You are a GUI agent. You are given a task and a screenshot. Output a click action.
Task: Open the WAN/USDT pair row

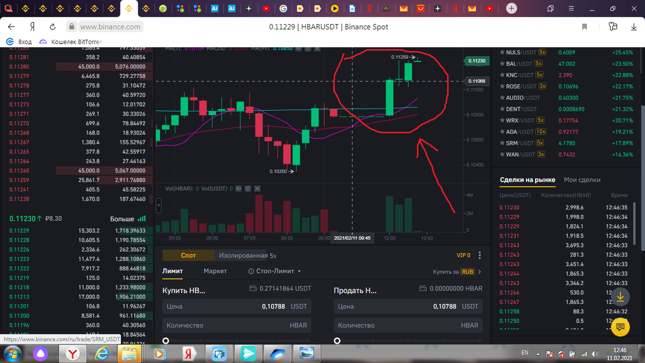pyautogui.click(x=567, y=154)
